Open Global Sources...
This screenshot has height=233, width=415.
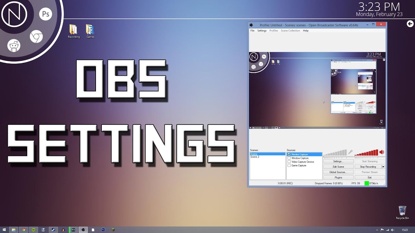[x=338, y=172]
